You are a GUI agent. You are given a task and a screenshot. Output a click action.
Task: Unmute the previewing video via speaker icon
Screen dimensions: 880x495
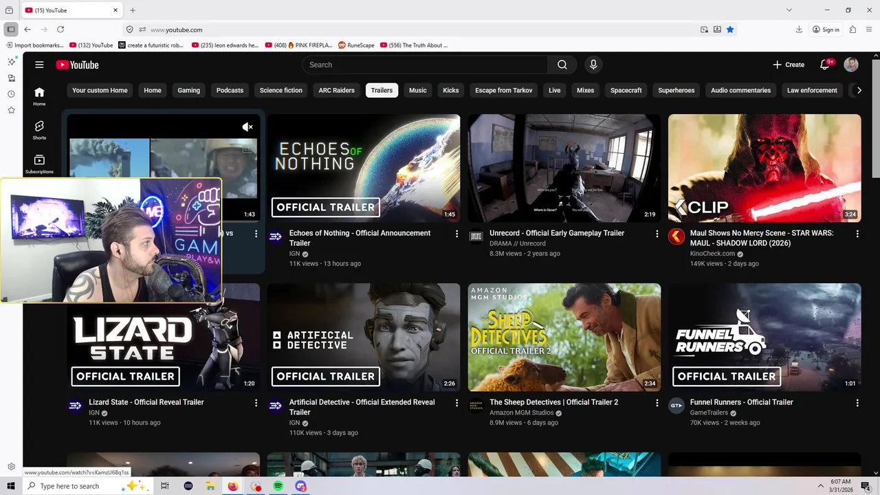pos(247,126)
